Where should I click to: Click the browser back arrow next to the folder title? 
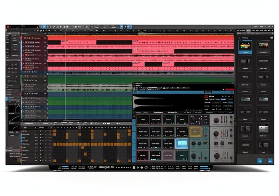coord(239,38)
